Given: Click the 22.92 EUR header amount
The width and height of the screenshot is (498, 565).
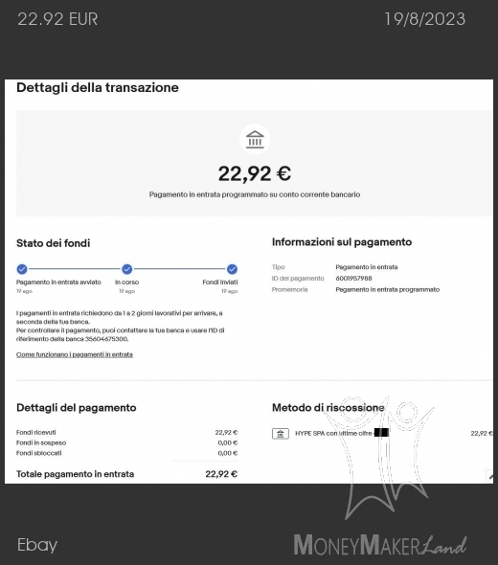Looking at the screenshot, I should click(57, 19).
